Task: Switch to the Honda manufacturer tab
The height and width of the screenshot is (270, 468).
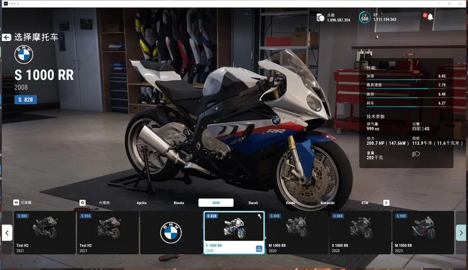Action: tap(290, 203)
